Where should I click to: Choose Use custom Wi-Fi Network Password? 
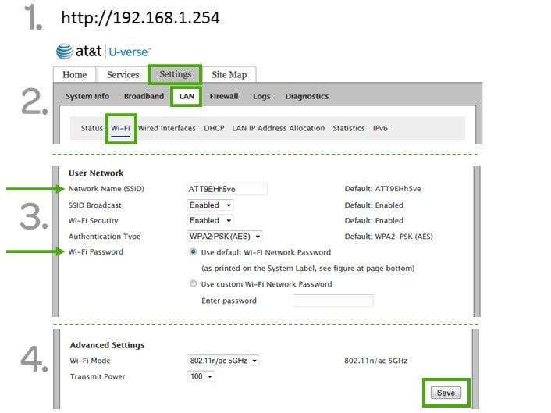pyautogui.click(x=194, y=284)
